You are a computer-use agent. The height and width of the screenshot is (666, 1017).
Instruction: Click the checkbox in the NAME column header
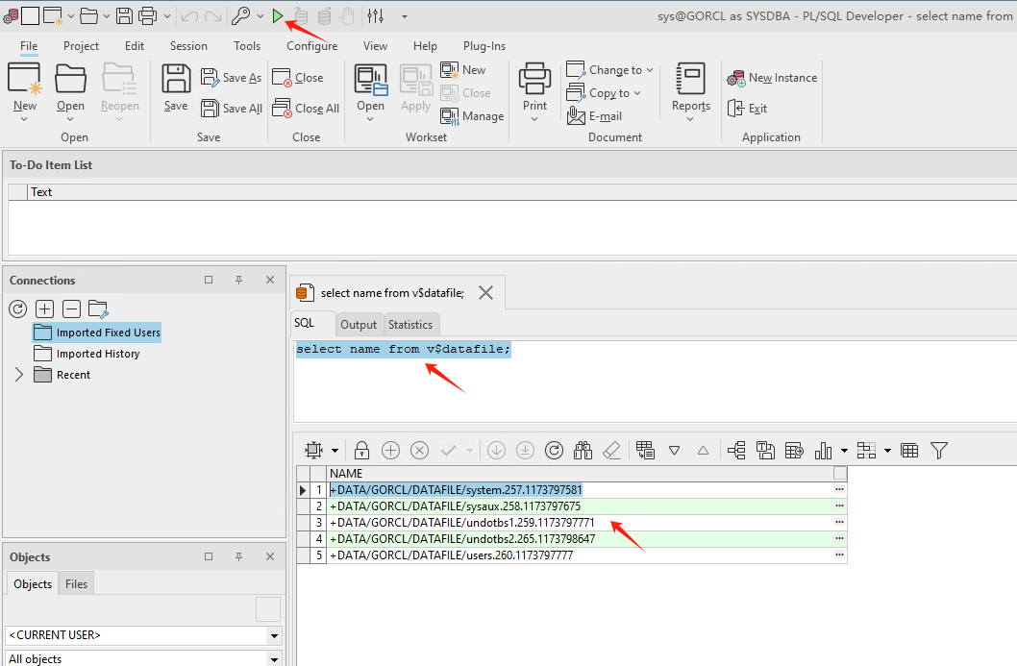(x=840, y=473)
